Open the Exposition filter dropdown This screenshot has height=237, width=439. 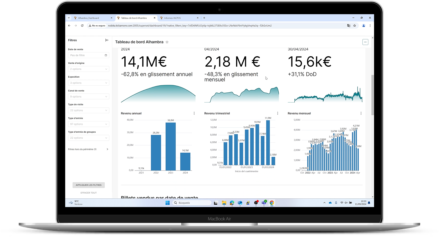pyautogui.click(x=89, y=83)
